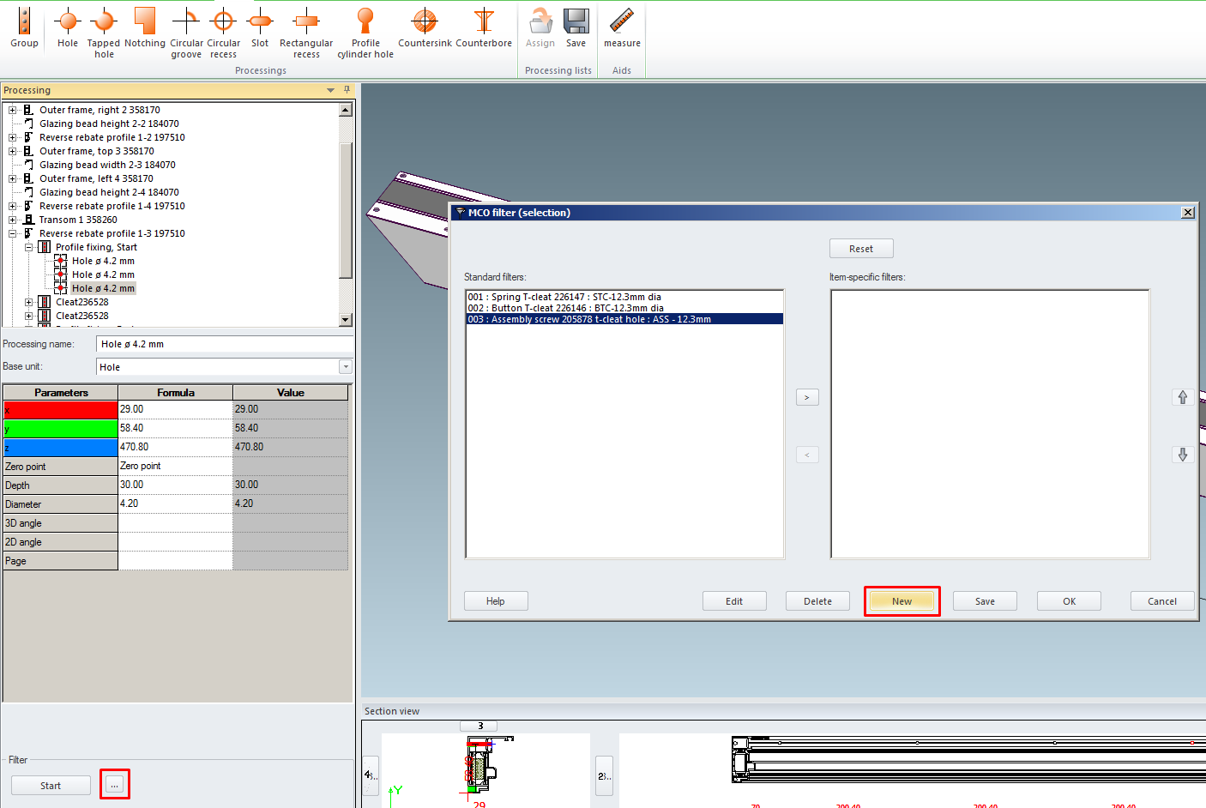Select Button T-cleat 226146 filter
The width and height of the screenshot is (1206, 808).
point(565,308)
